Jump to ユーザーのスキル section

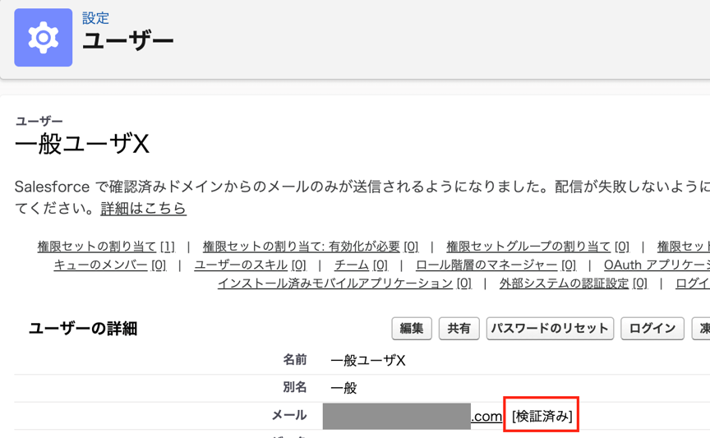250,265
